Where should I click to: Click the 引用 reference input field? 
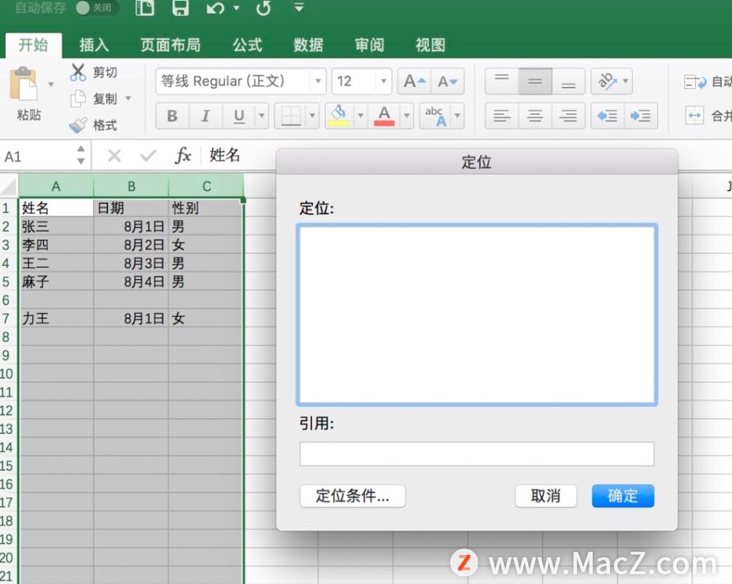pyautogui.click(x=477, y=454)
